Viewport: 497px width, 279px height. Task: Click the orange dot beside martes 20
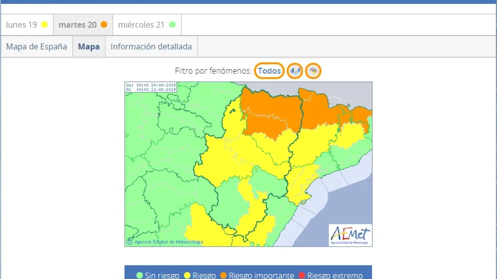pyautogui.click(x=104, y=25)
